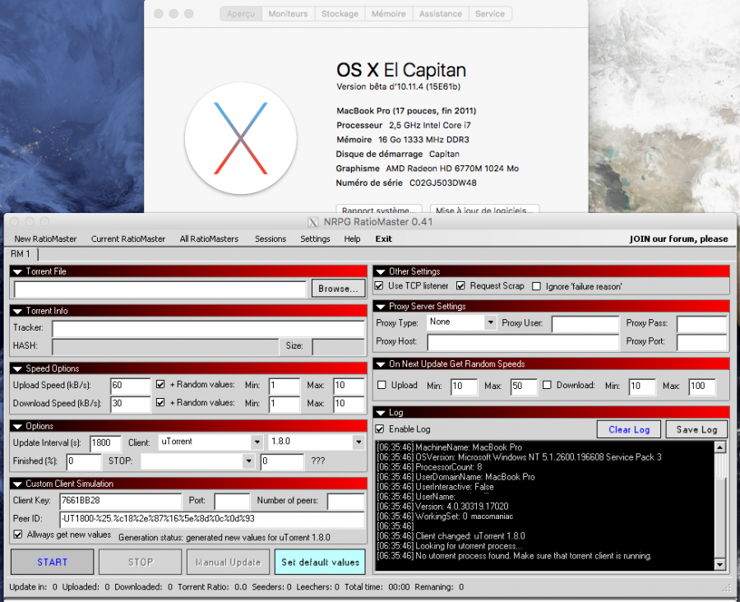Enable Upload checkbox under On Next Update

[382, 385]
